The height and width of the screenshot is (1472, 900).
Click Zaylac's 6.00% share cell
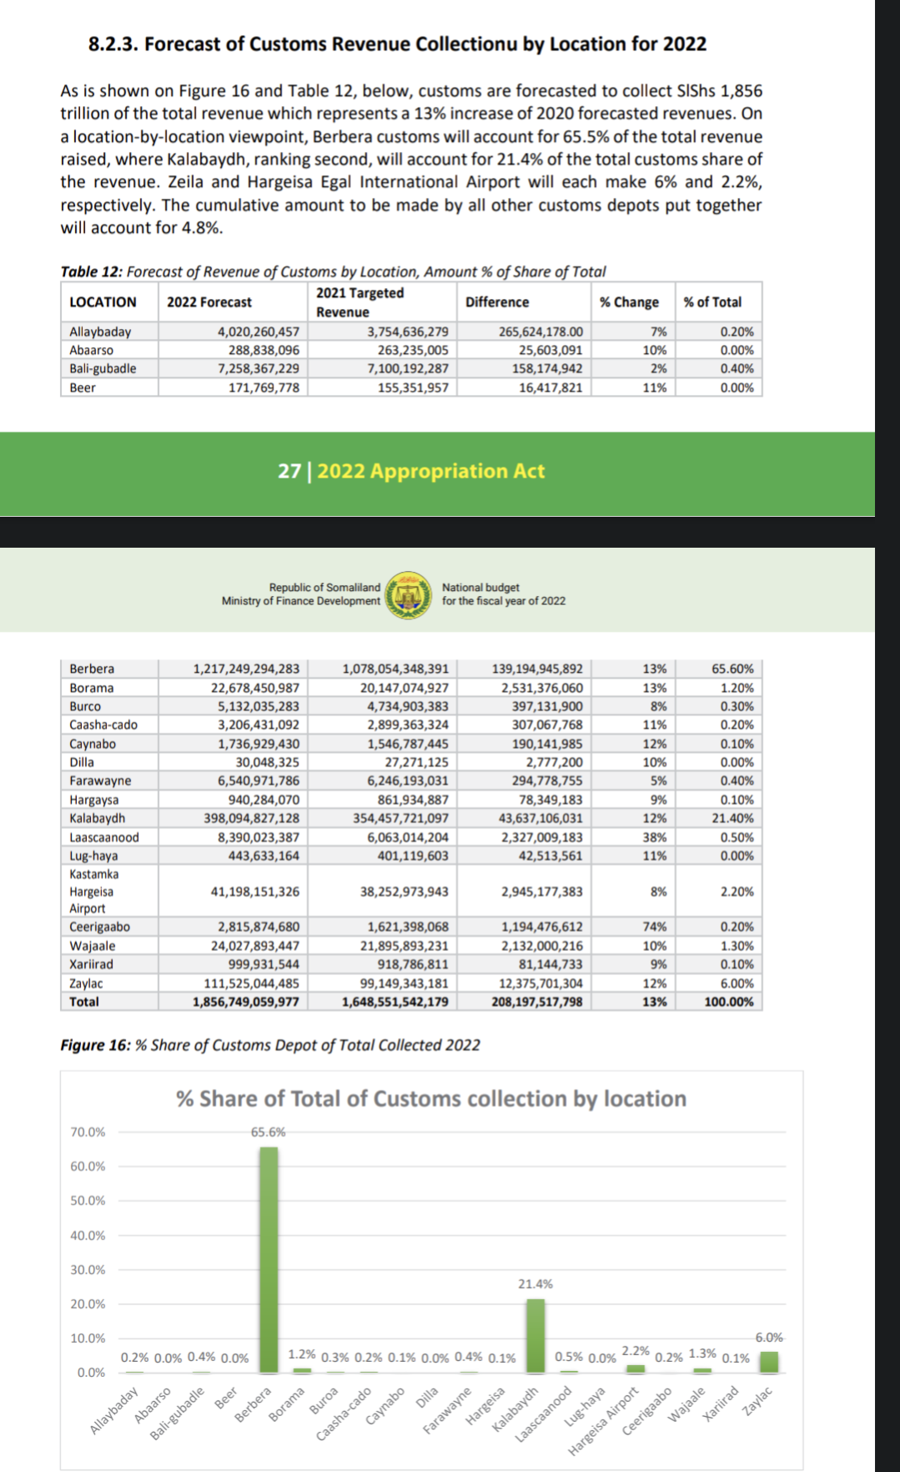737,984
